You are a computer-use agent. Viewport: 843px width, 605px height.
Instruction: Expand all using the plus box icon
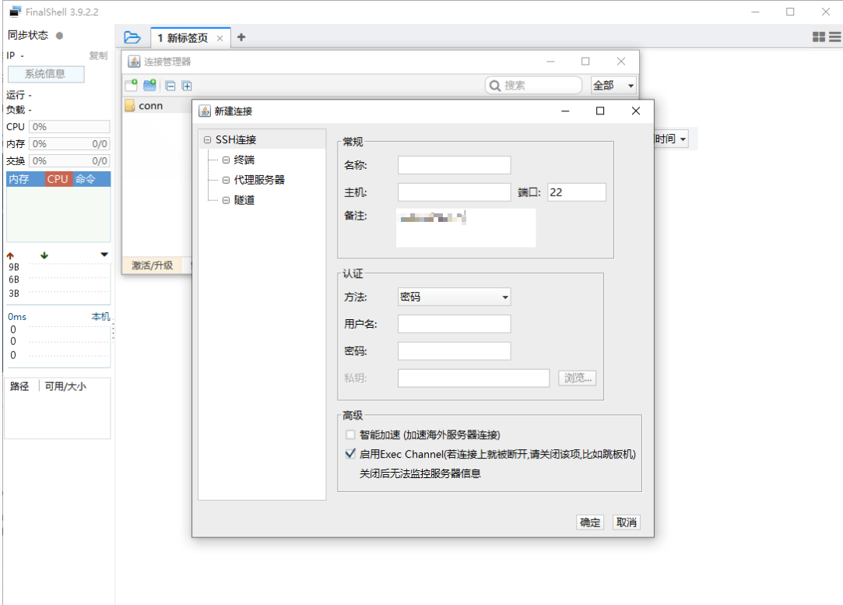[187, 86]
